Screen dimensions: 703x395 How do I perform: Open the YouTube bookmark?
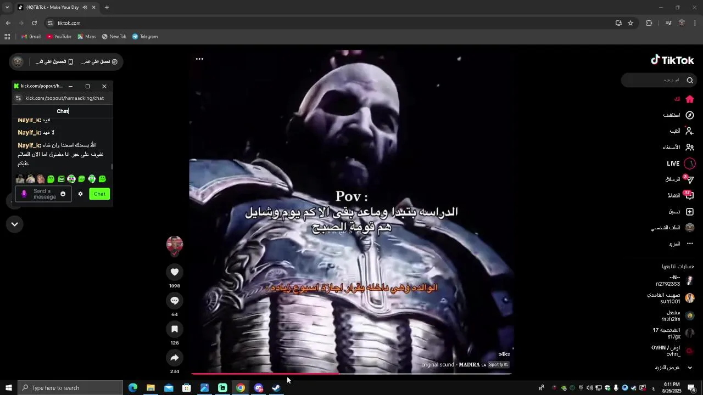pyautogui.click(x=59, y=37)
